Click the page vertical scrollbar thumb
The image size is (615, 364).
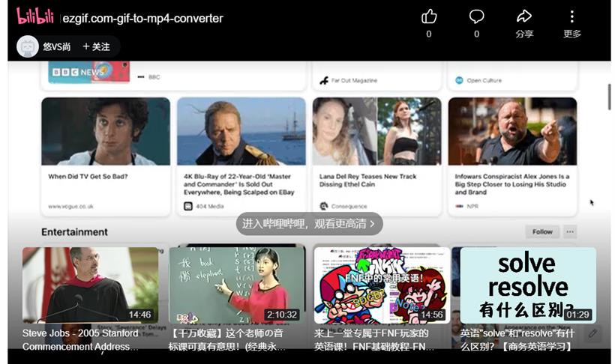click(609, 97)
